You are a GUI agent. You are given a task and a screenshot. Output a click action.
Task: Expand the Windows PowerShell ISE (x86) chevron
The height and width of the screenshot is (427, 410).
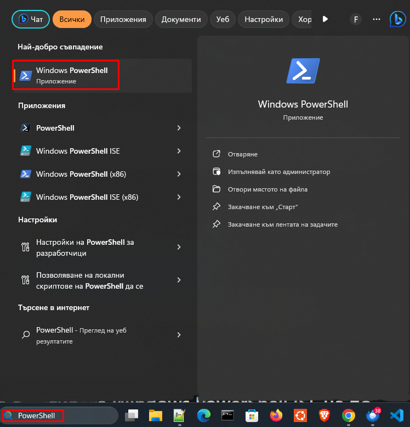[x=179, y=197]
